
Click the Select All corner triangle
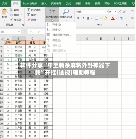[x=2, y=39]
